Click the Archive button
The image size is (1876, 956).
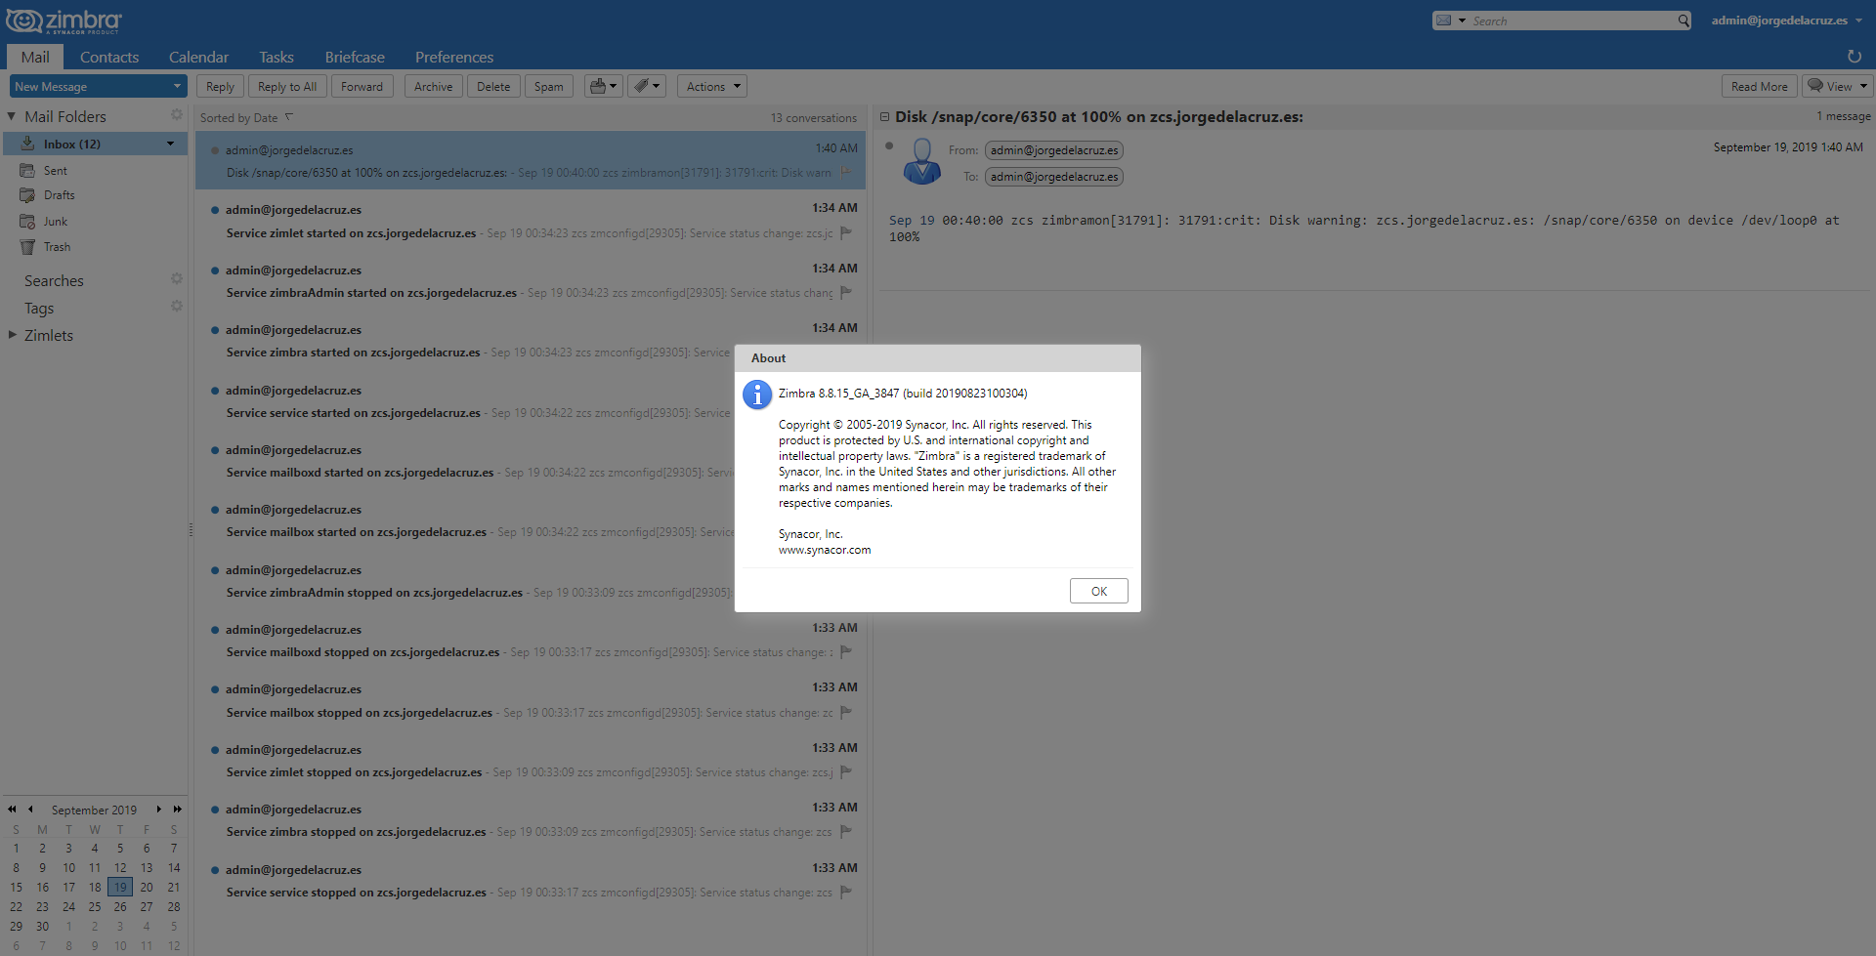coord(433,86)
